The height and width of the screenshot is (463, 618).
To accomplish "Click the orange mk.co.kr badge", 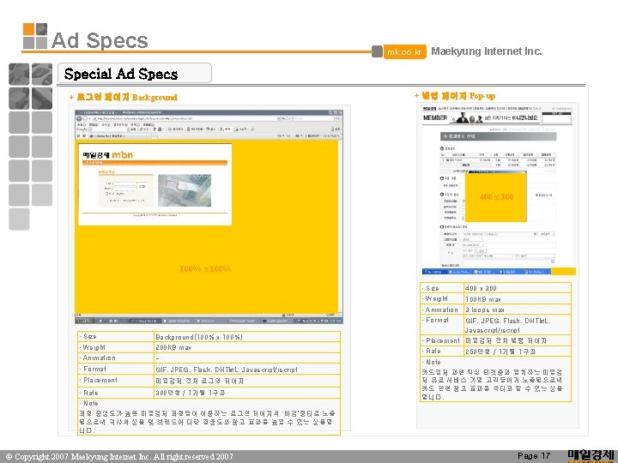I will coord(405,51).
